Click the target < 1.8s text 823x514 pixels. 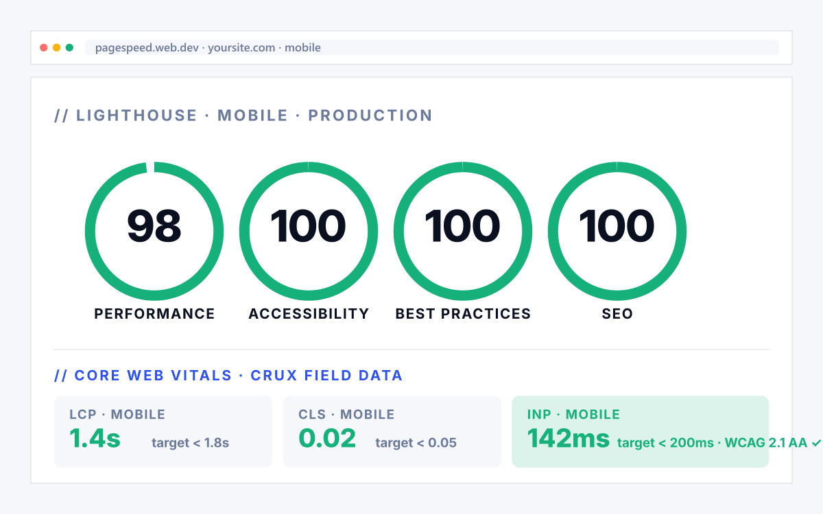pyautogui.click(x=190, y=443)
